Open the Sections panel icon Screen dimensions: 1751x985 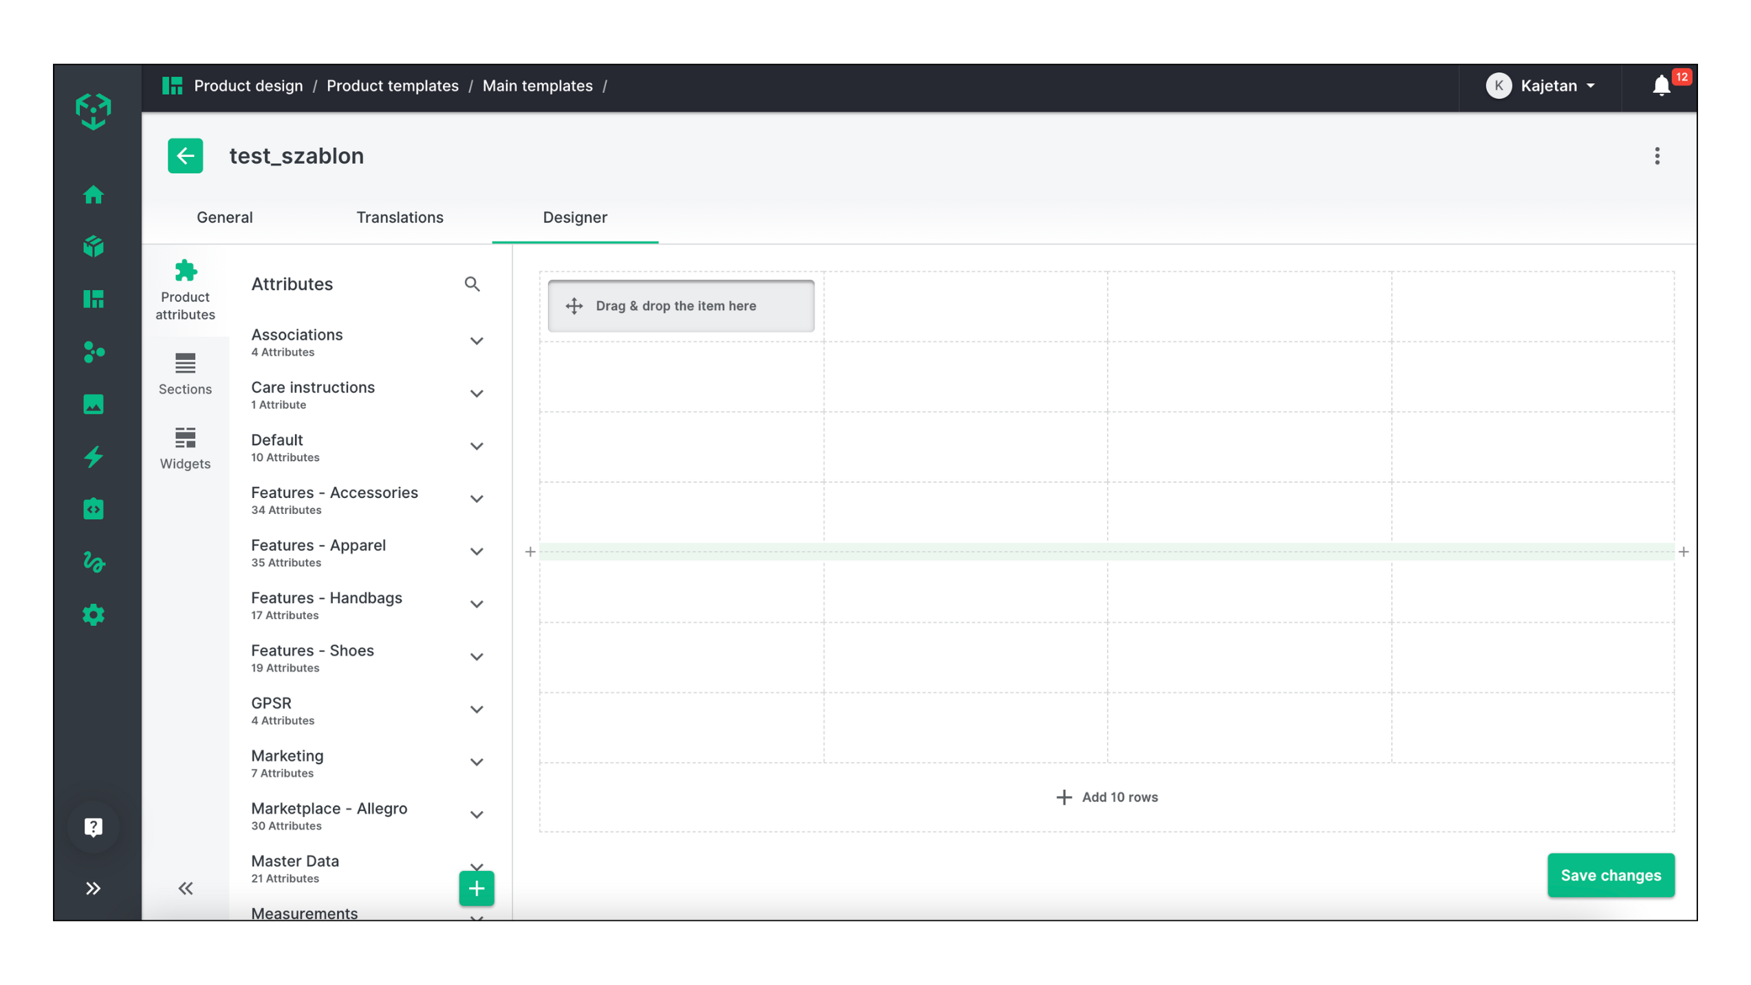(x=185, y=374)
